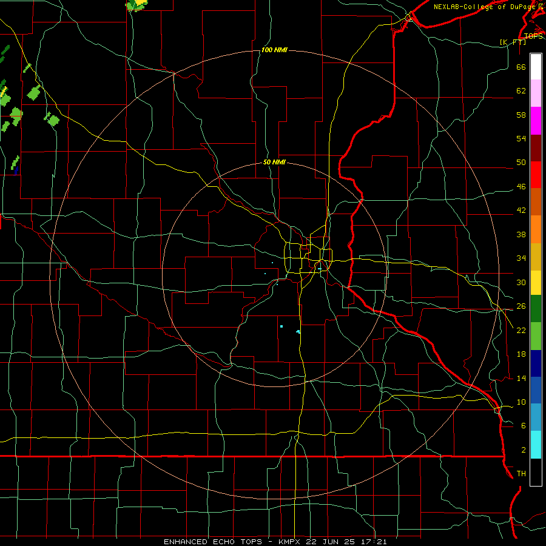This screenshot has height=546, width=546.
Task: Click the magenta legend swatch
Action: tap(536, 121)
